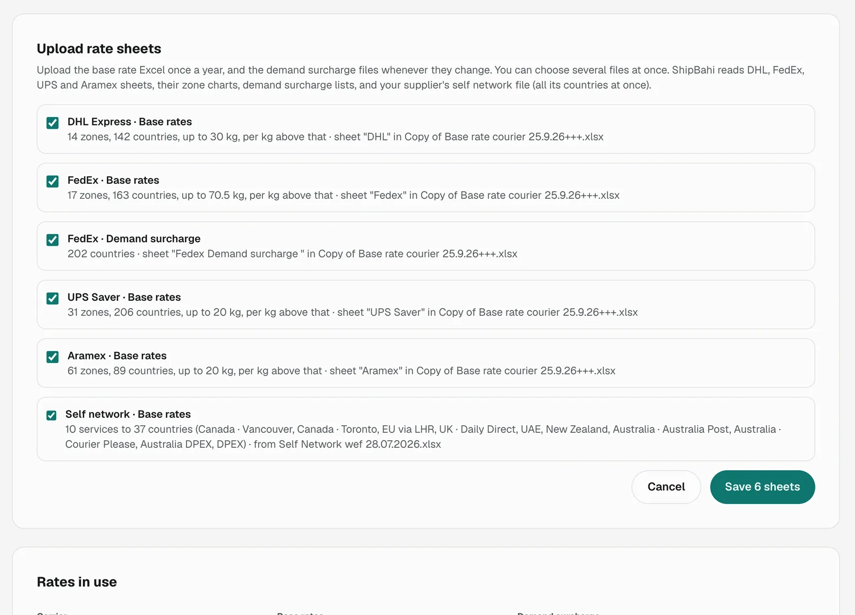Toggle the FedEx Demand surcharge checkbox

click(52, 240)
